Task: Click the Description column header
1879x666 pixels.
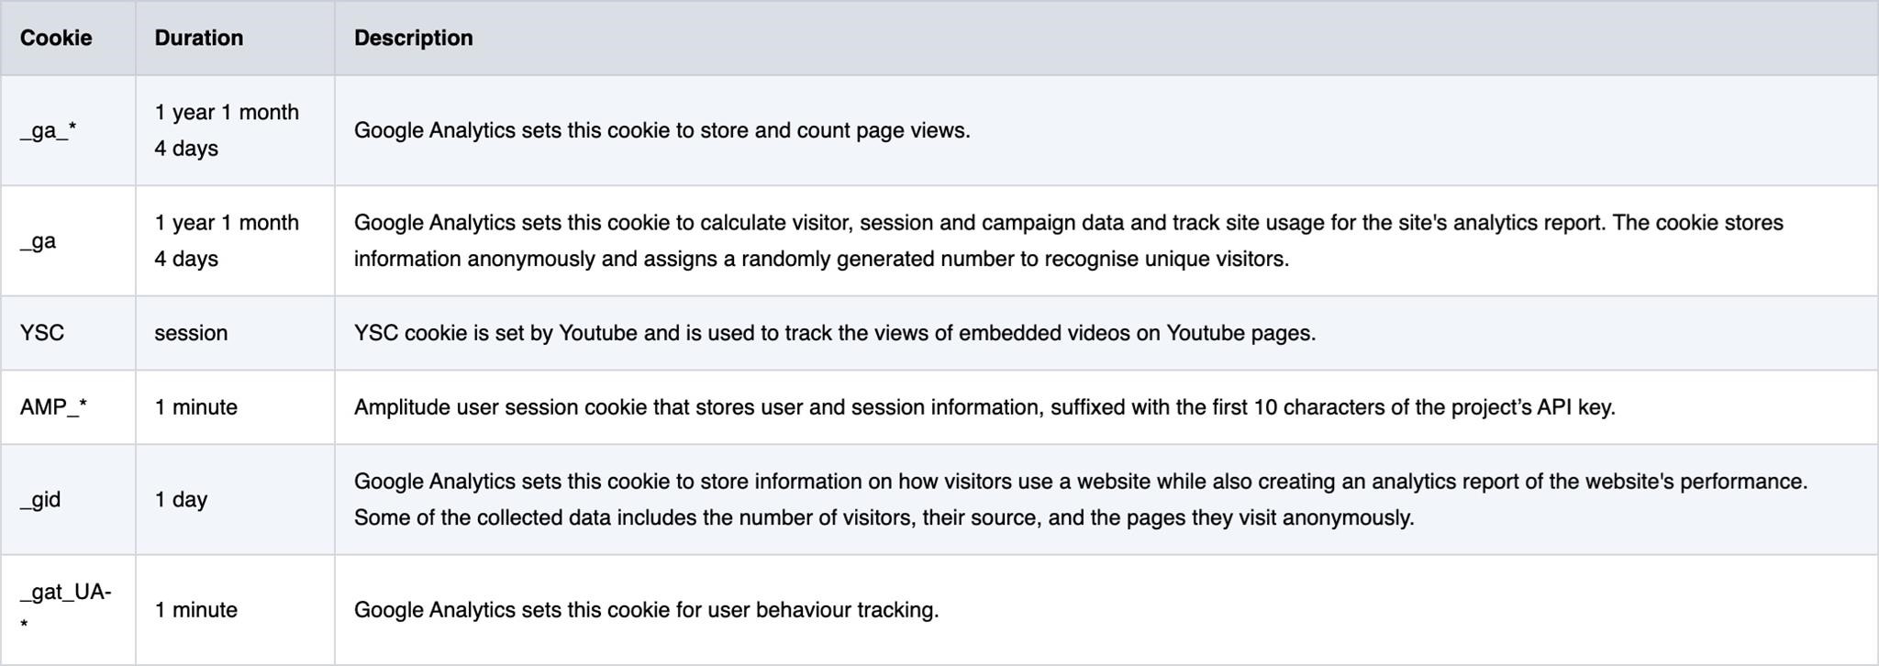Action: tap(414, 38)
